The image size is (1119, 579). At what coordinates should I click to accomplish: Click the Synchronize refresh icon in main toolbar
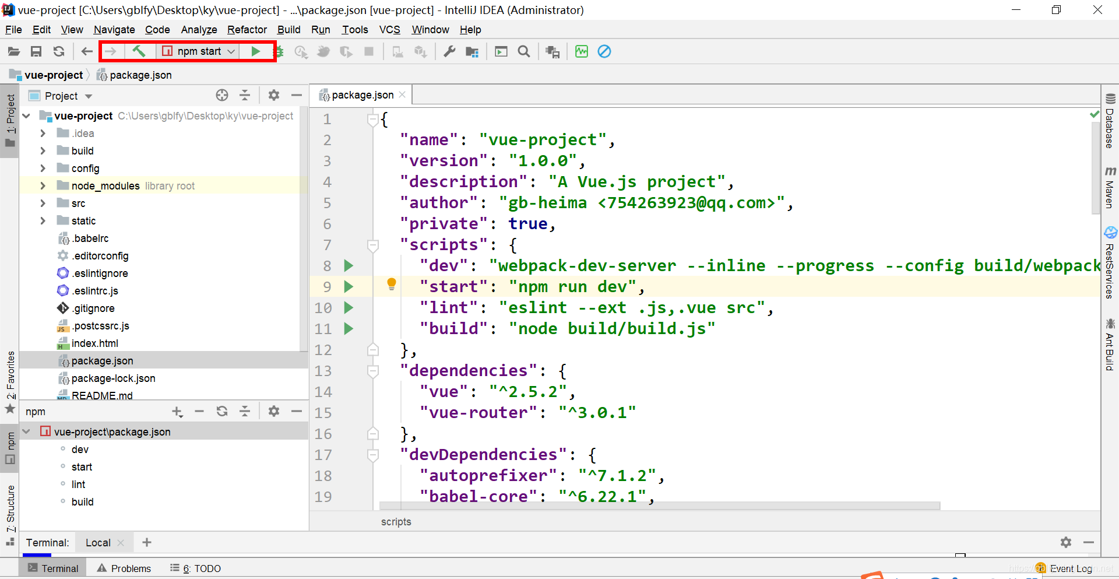click(x=59, y=51)
